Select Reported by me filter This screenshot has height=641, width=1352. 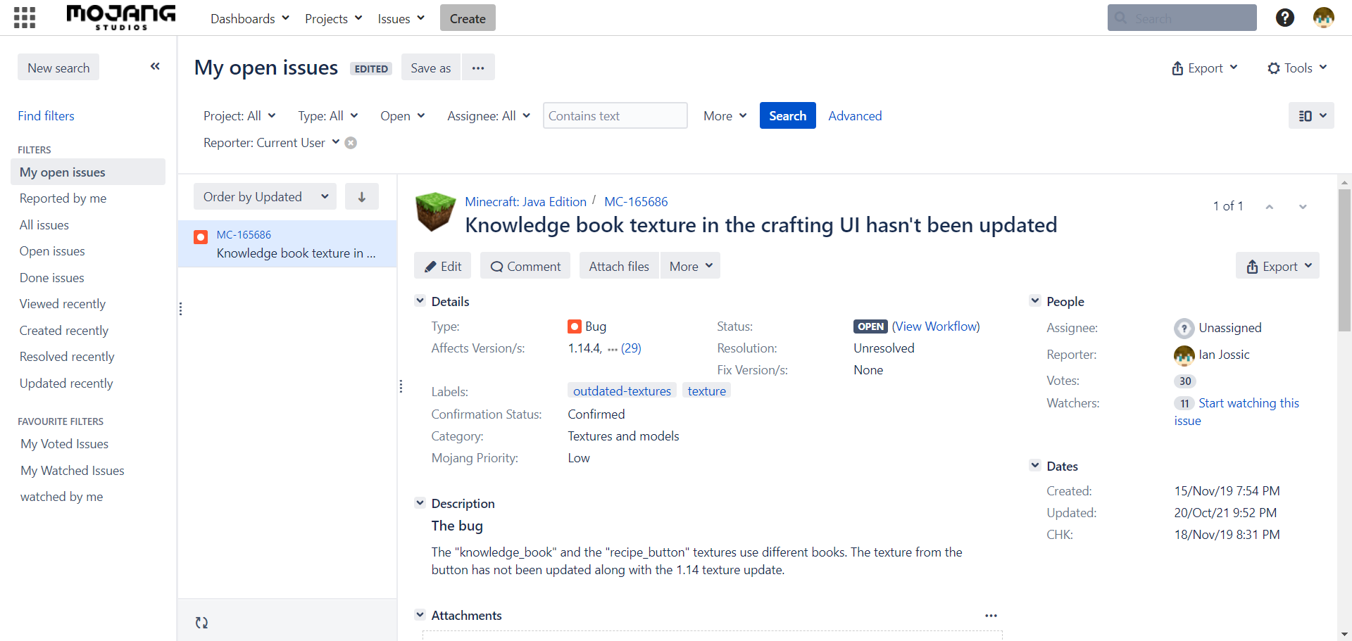[63, 198]
